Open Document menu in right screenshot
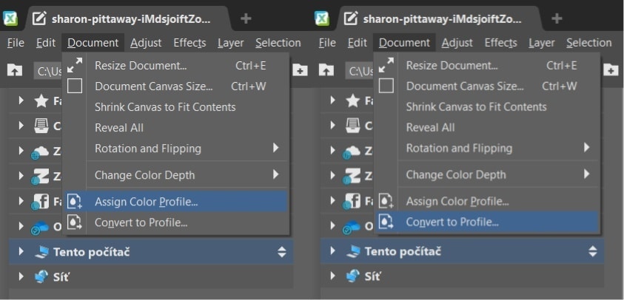The height and width of the screenshot is (300, 624). (x=404, y=43)
